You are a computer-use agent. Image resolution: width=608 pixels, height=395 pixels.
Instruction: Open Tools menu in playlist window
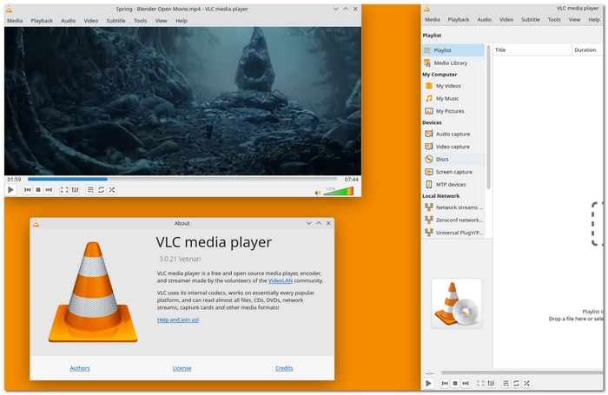(554, 19)
